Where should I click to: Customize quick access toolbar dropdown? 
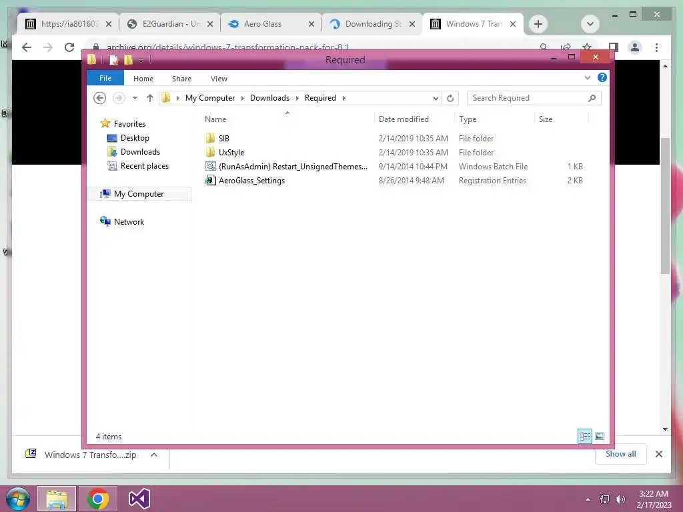(141, 61)
